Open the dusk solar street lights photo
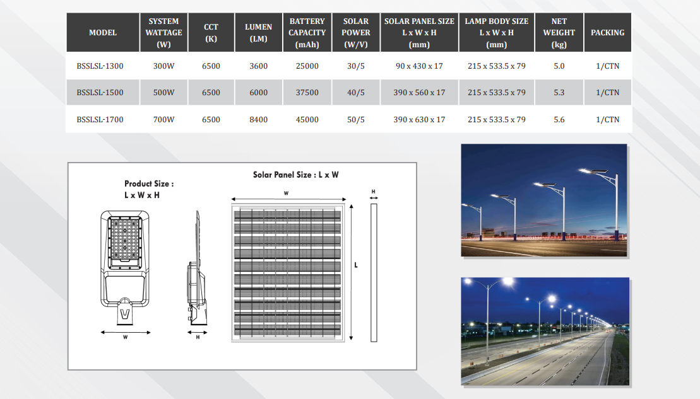The width and height of the screenshot is (700, 399). click(543, 200)
